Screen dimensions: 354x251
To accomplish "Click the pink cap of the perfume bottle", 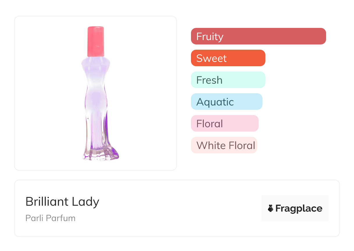I will (x=96, y=41).
